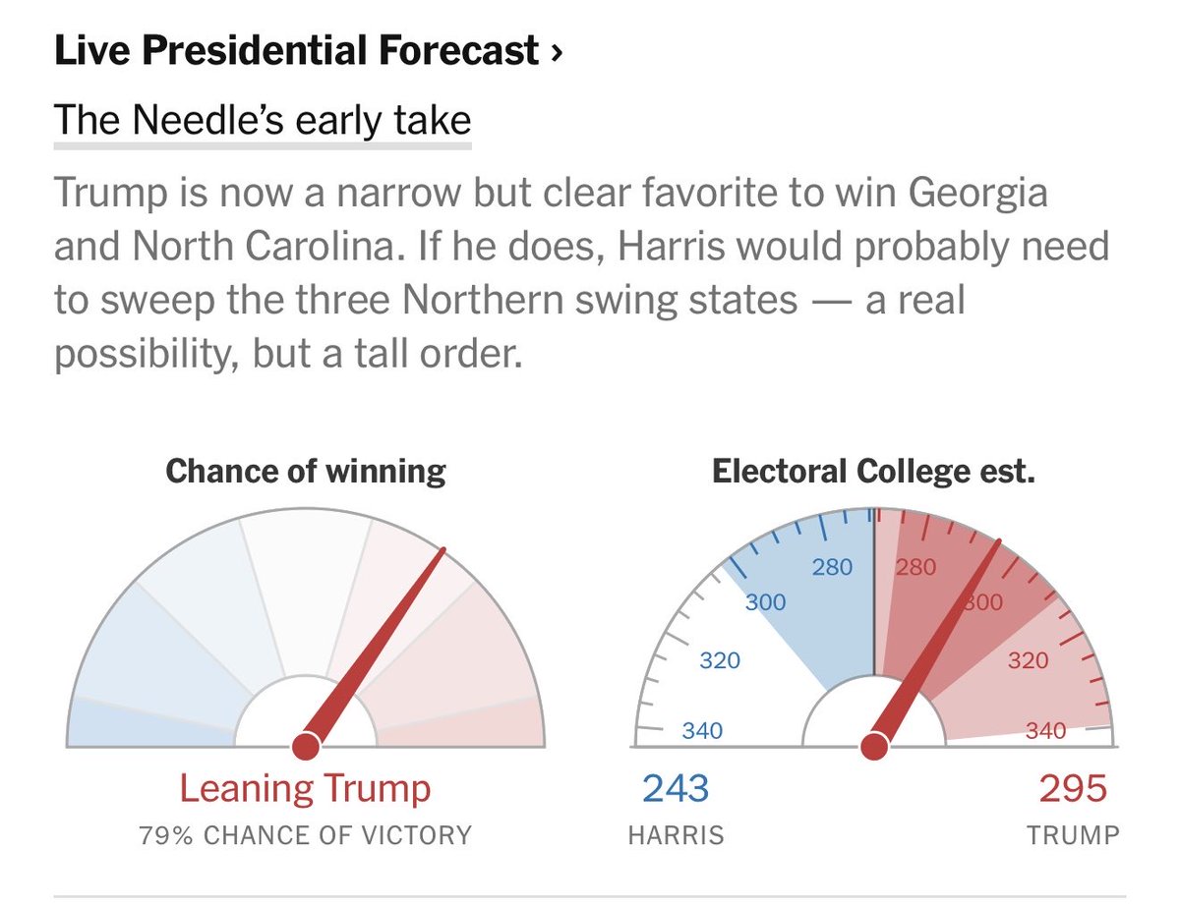Open the Live Presidential Forecast link
1180x906 pixels.
tap(297, 52)
